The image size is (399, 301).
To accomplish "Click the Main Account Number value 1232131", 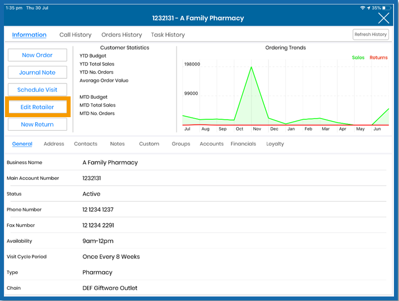I will pyautogui.click(x=91, y=178).
